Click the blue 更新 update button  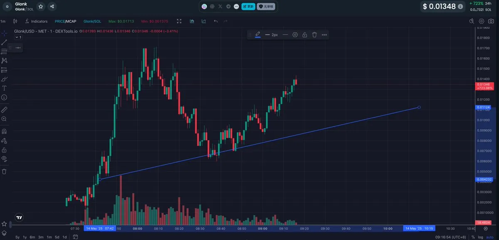[248, 7]
